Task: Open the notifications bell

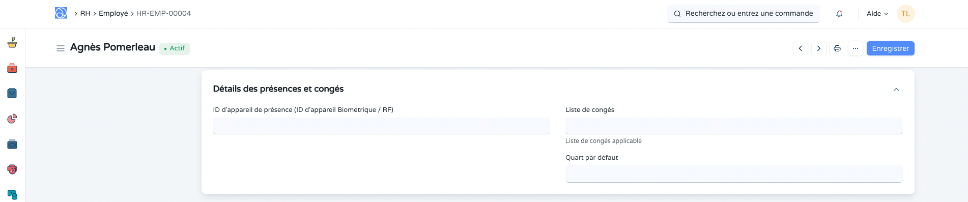Action: [839, 14]
